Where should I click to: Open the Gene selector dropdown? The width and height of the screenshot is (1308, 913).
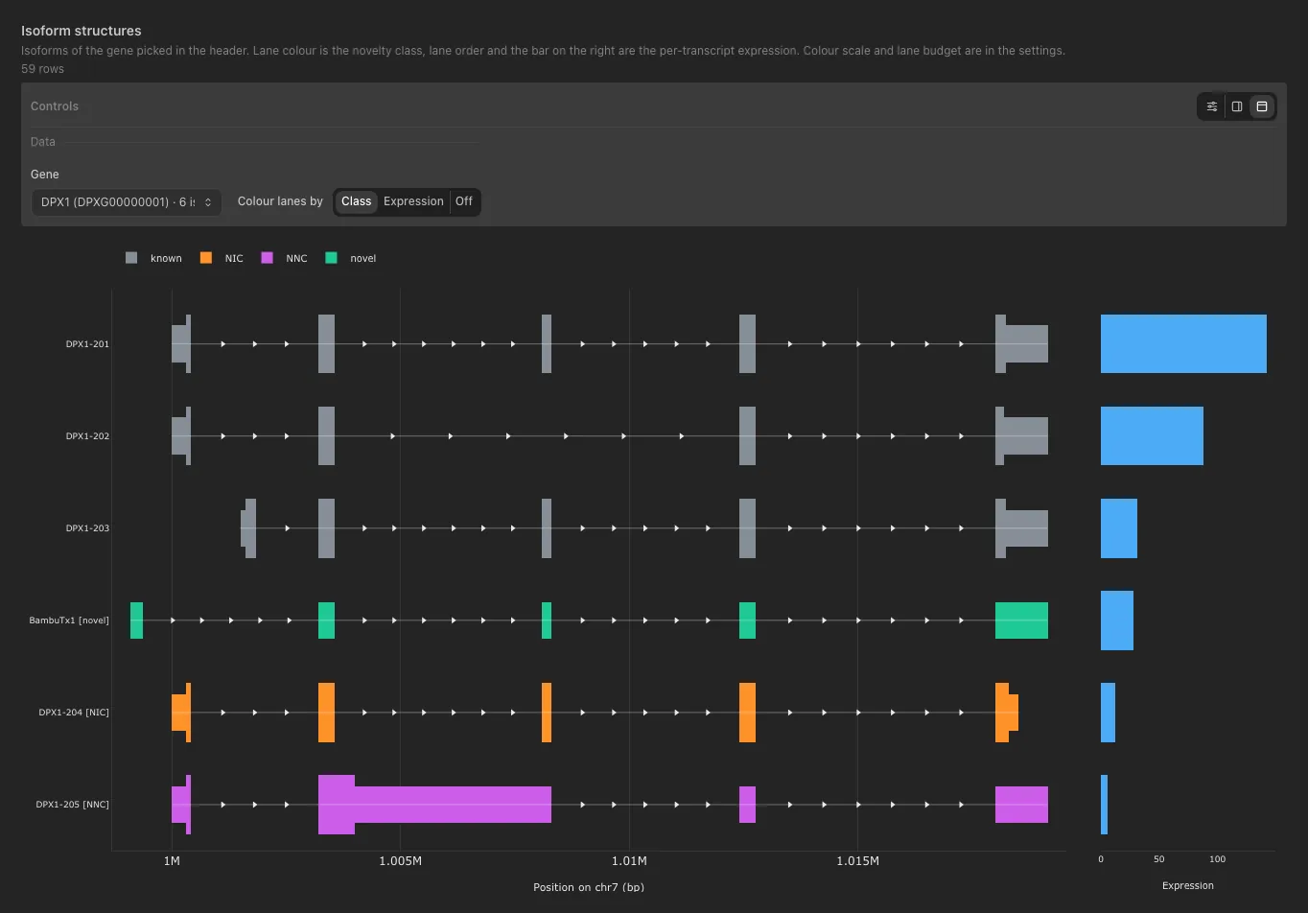[x=127, y=202]
